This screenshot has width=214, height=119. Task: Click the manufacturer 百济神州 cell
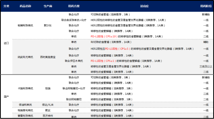click(48, 116)
